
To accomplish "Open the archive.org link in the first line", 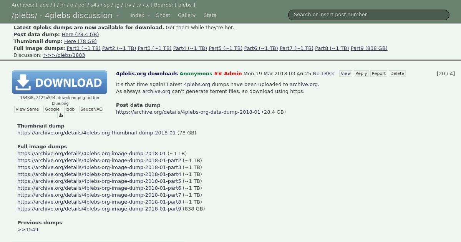I will pyautogui.click(x=303, y=85).
